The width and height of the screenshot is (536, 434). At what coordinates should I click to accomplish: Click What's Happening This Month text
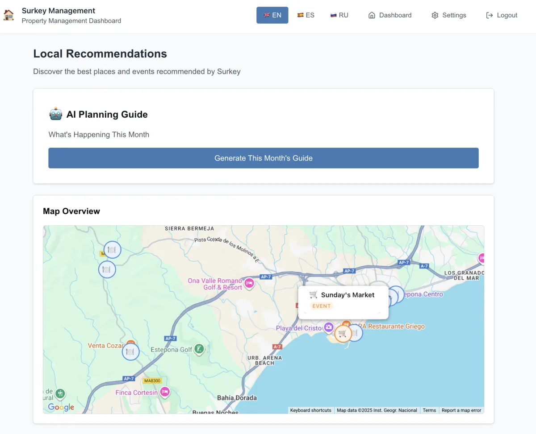99,135
